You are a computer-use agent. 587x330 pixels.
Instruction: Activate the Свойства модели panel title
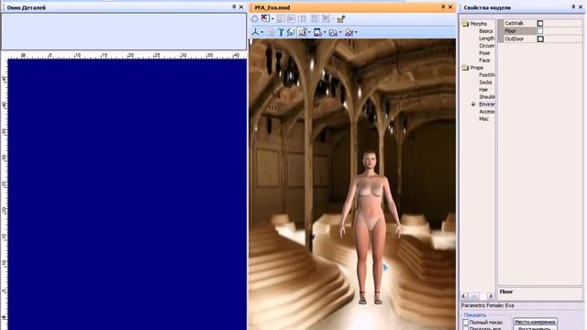coord(487,7)
